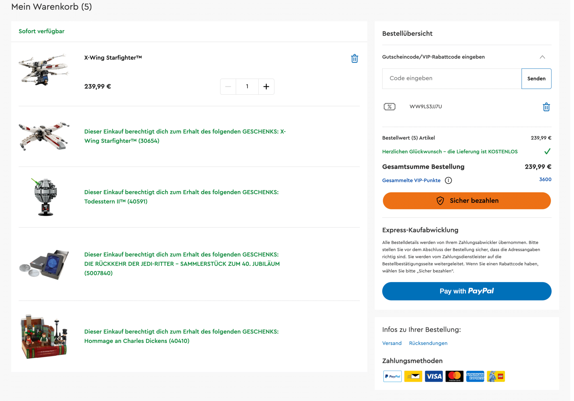The width and height of the screenshot is (574, 401).
Task: Click the Bestellwert amount 239,99 €
Action: (541, 138)
